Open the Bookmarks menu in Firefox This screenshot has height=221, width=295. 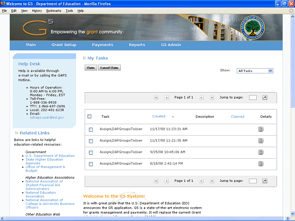(54, 10)
